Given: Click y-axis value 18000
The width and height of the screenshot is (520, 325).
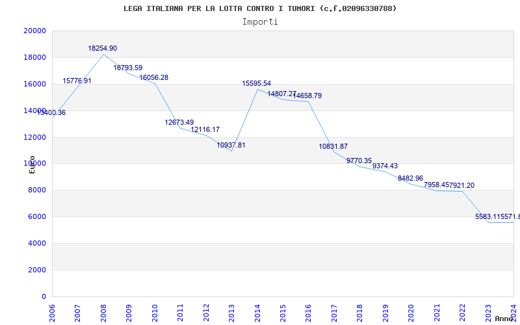Looking at the screenshot, I should (x=35, y=57).
